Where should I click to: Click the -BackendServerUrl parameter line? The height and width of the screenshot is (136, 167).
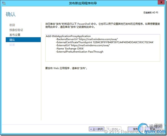click(x=87, y=39)
